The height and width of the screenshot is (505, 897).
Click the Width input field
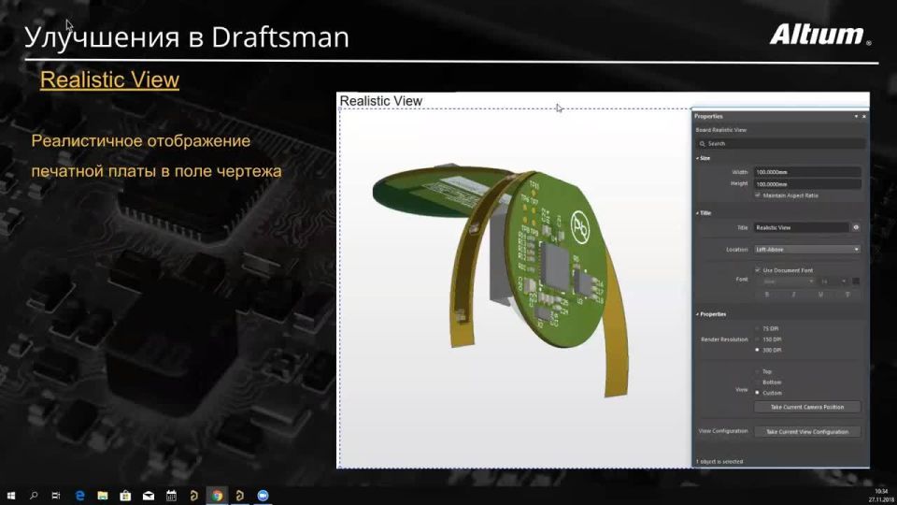click(x=807, y=172)
